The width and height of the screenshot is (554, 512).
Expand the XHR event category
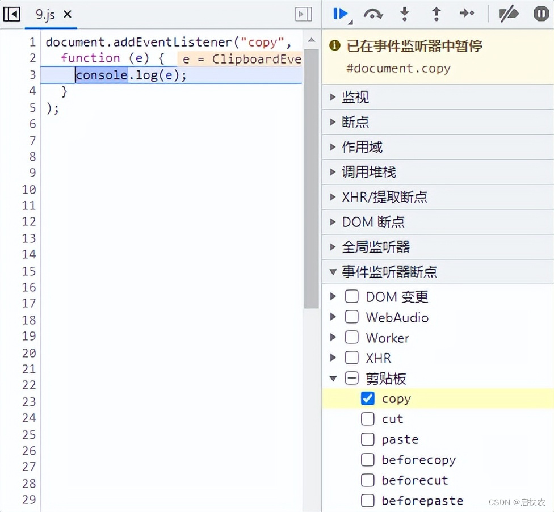click(x=333, y=358)
